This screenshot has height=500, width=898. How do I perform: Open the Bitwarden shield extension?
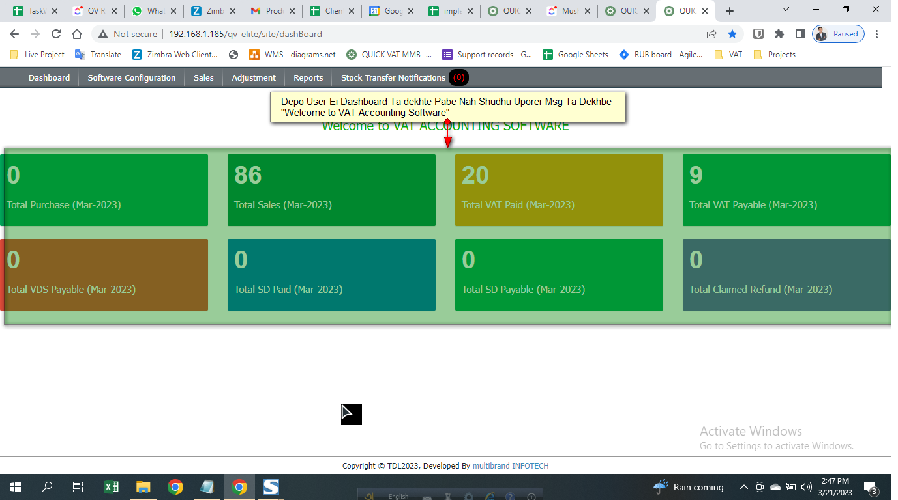pos(758,34)
